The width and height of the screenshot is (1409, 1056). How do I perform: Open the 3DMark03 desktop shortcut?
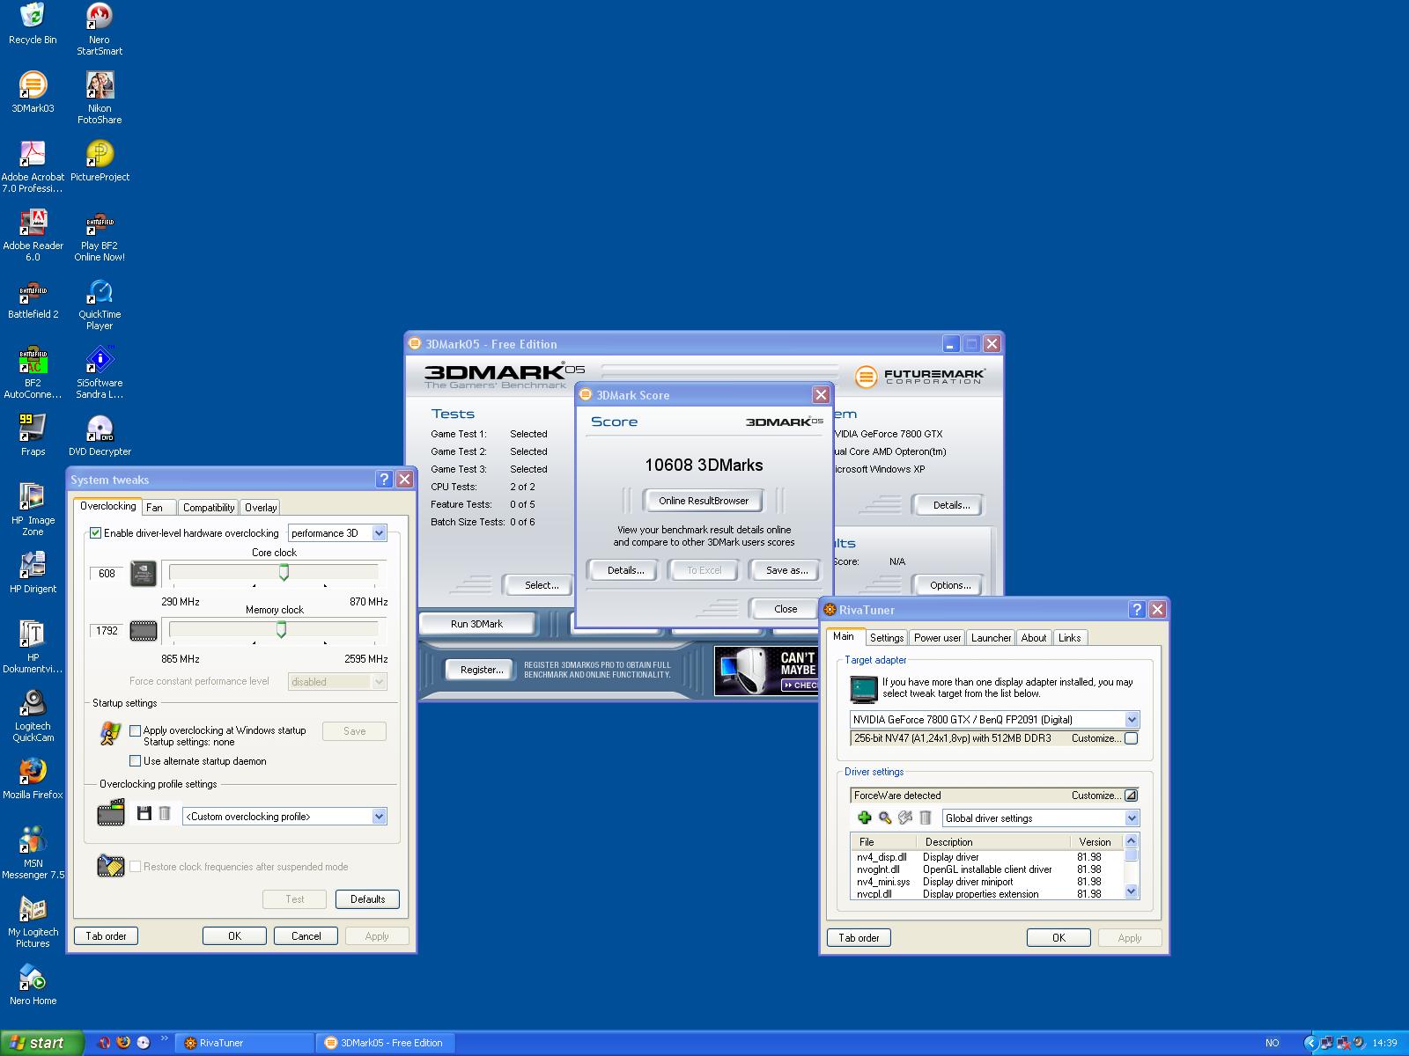[x=33, y=92]
